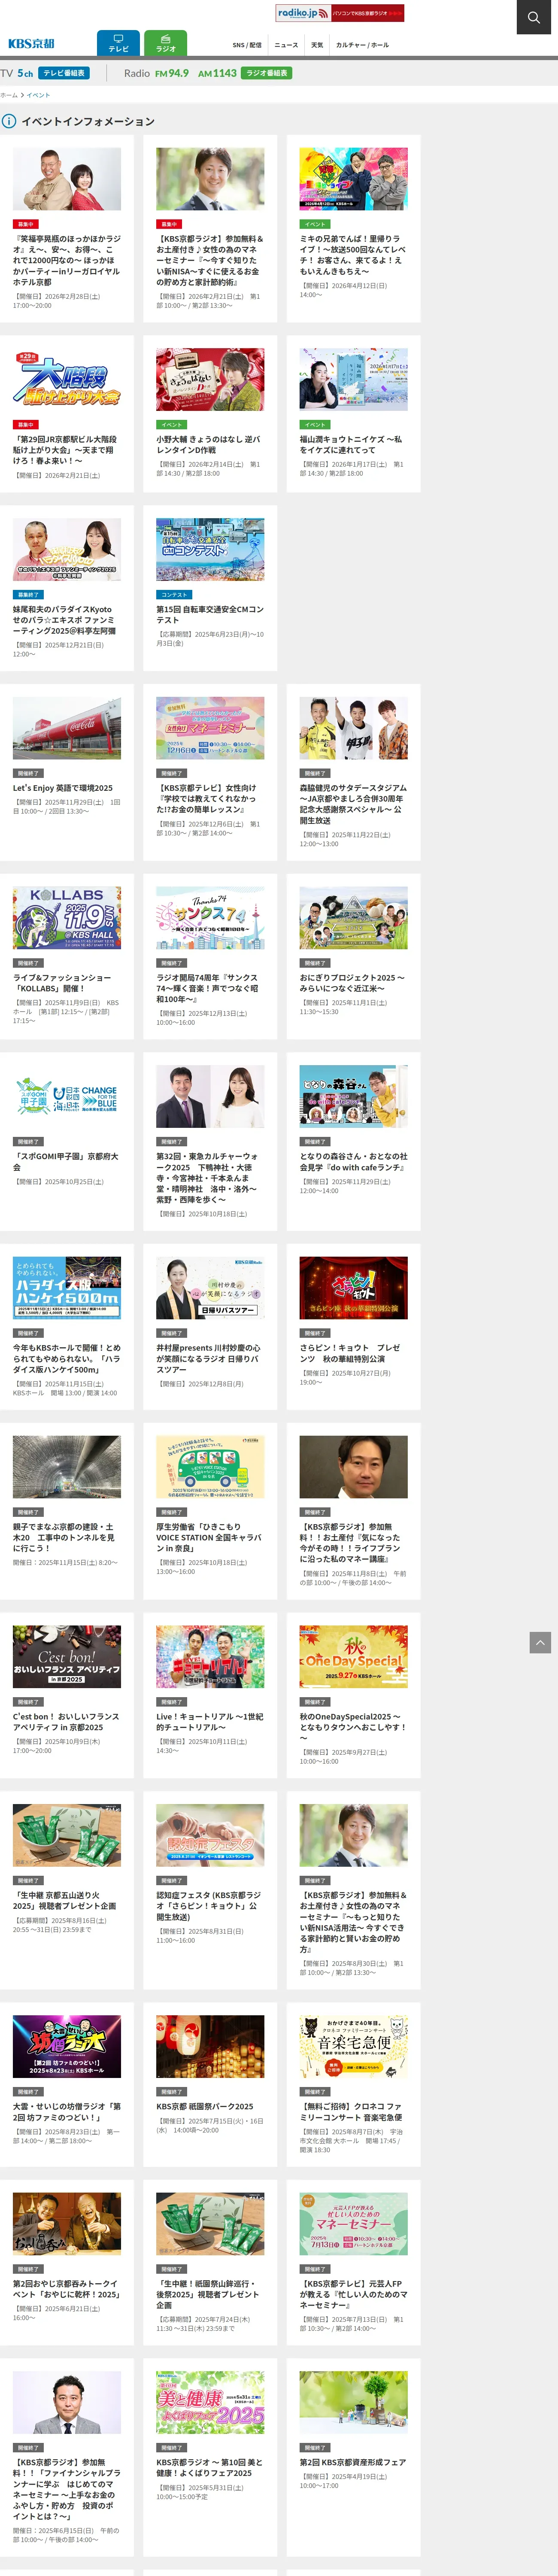558x2576 pixels.
Task: Click the イベント breadcrumb link
Action: pyautogui.click(x=38, y=95)
